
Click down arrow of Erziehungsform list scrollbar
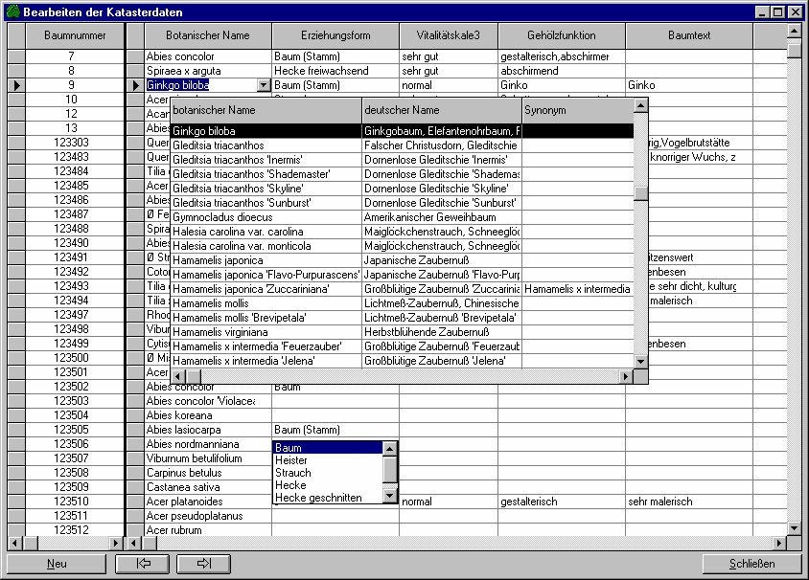tap(390, 496)
